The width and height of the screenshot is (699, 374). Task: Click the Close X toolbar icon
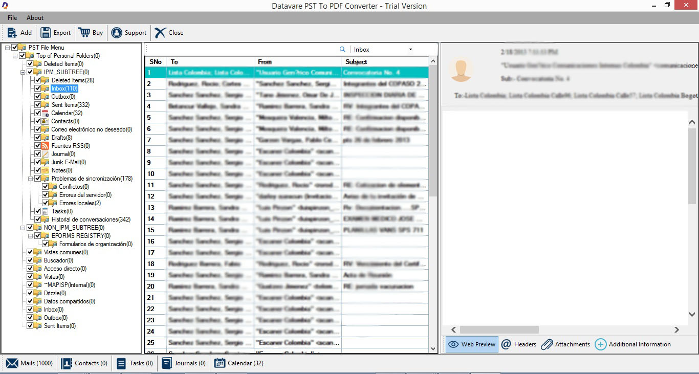pos(160,32)
